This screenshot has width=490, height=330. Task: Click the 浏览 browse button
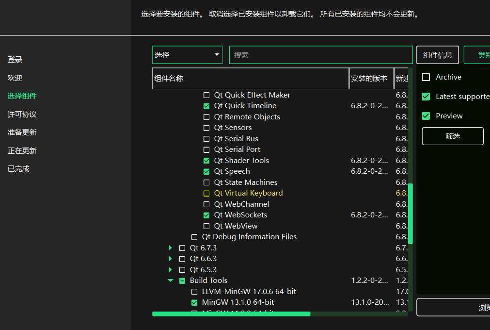(454, 307)
